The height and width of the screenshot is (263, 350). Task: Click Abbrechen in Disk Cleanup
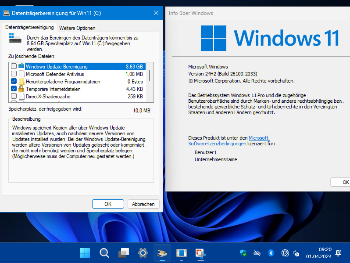(x=143, y=204)
